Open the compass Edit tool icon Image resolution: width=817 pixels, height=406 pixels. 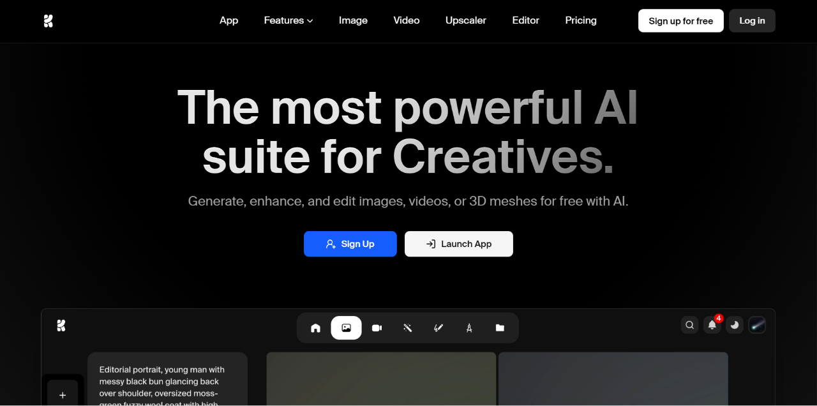(469, 328)
